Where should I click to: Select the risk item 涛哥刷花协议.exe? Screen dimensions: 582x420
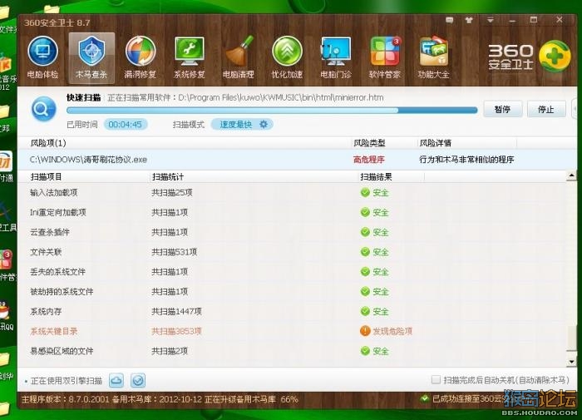pyautogui.click(x=88, y=160)
